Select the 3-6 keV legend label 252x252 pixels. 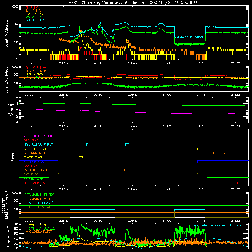[x=33, y=8]
